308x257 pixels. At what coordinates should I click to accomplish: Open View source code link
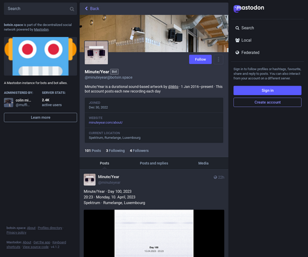point(36,247)
